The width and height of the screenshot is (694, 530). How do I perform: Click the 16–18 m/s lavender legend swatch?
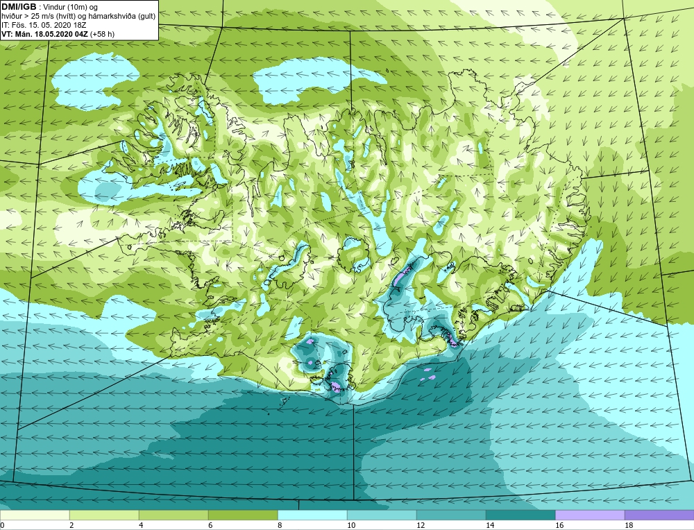click(x=590, y=515)
